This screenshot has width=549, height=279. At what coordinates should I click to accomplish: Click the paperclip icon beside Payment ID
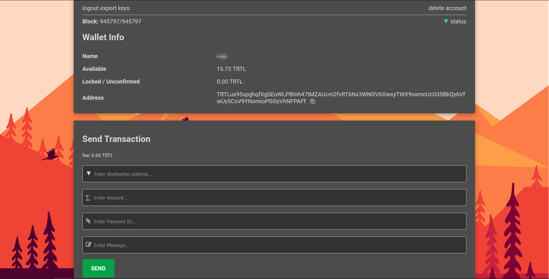88,221
